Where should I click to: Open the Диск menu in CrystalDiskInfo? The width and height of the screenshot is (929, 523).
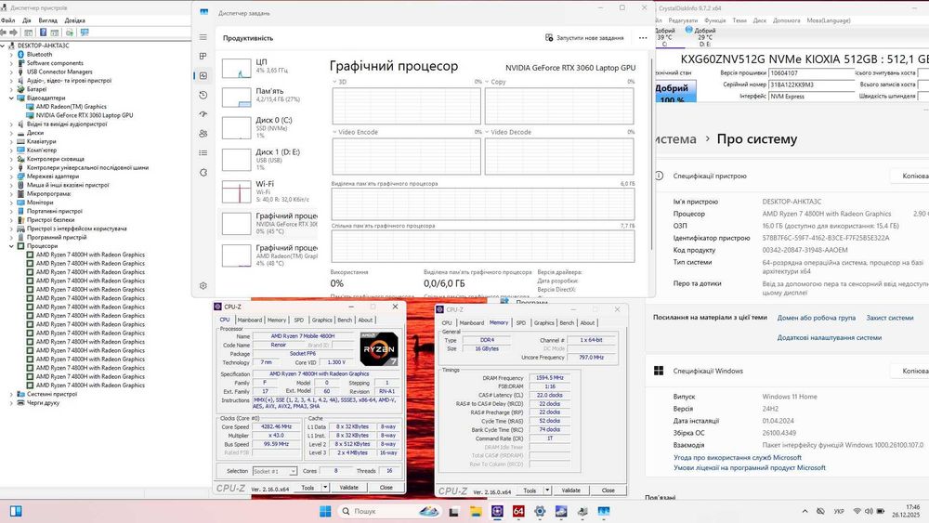[x=760, y=20]
